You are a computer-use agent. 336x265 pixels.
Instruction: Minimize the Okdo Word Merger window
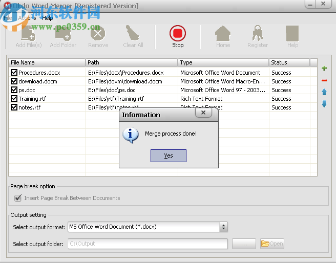(x=310, y=4)
